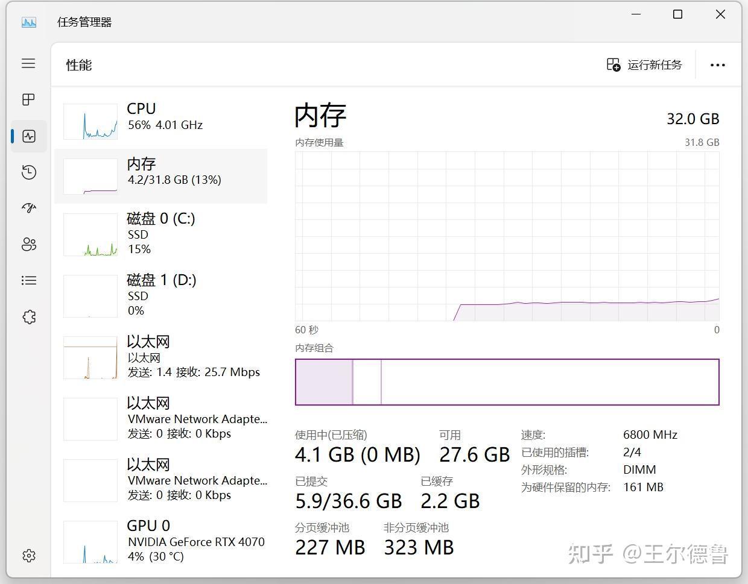Open the Users page

[28, 244]
